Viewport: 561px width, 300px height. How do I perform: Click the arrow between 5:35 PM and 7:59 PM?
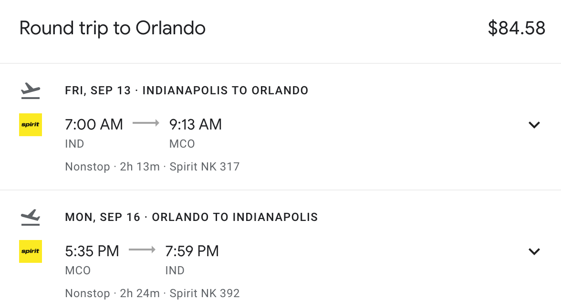point(142,250)
